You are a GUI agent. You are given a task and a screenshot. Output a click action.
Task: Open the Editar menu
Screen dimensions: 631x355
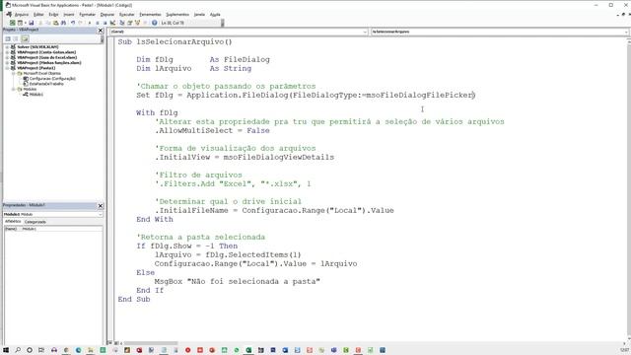(x=38, y=15)
